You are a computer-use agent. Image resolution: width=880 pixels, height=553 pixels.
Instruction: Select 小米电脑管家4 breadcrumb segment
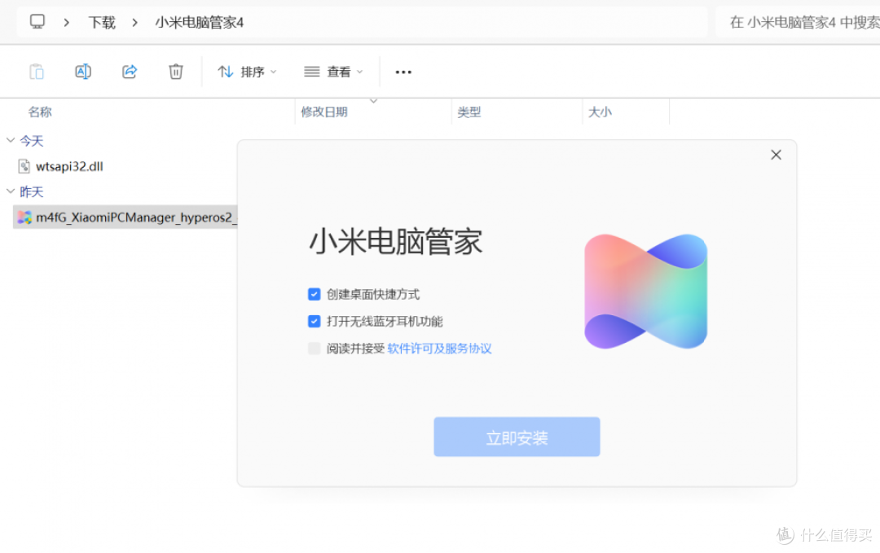click(x=200, y=23)
